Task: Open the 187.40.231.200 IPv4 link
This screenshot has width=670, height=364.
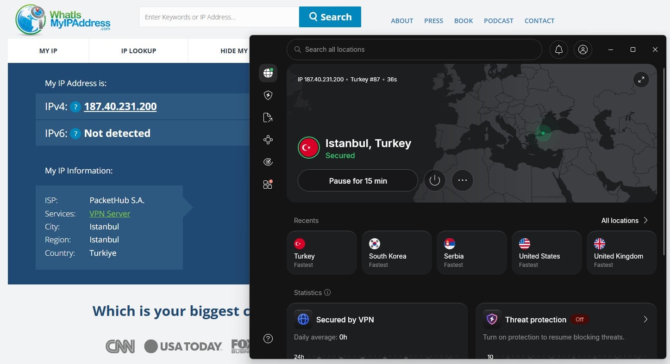Action: pos(120,106)
